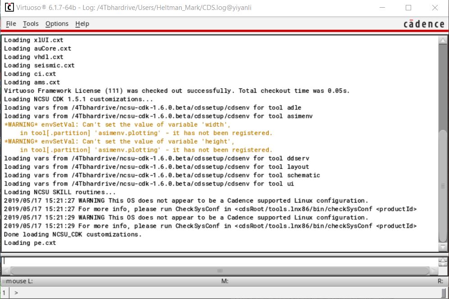Click the 'Loading ams.cxt' log line
This screenshot has height=299, width=449.
point(32,82)
